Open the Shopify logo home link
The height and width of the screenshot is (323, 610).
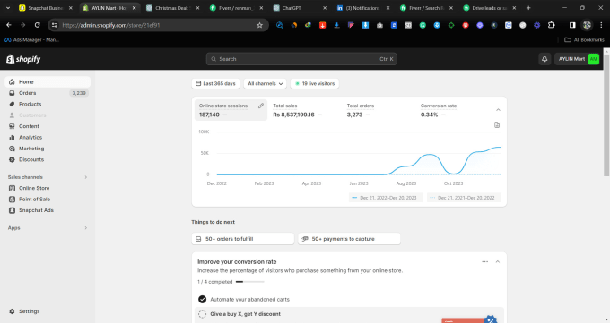(x=23, y=59)
